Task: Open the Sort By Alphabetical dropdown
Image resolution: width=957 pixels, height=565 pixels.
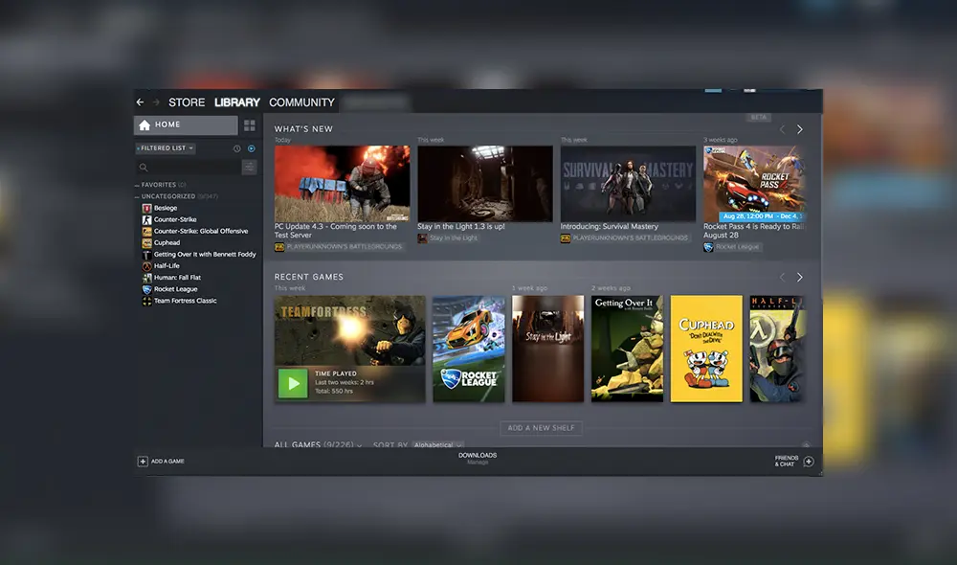Action: tap(435, 444)
